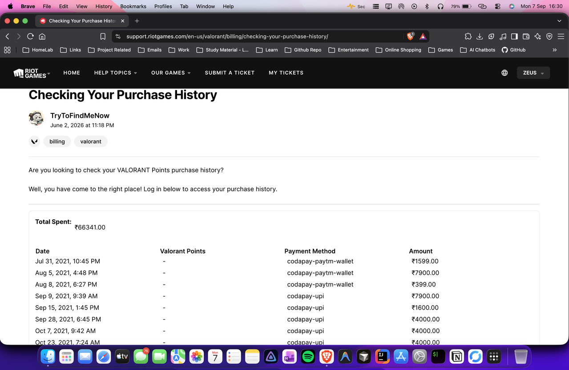
Task: Show browser downloads icon
Action: point(480,36)
